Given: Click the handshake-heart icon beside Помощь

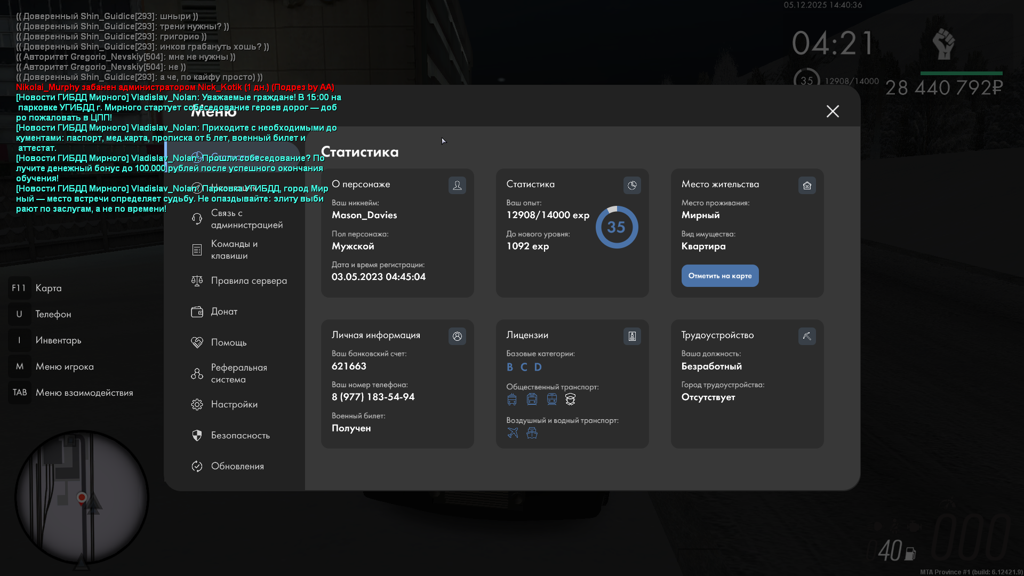Looking at the screenshot, I should pyautogui.click(x=197, y=342).
